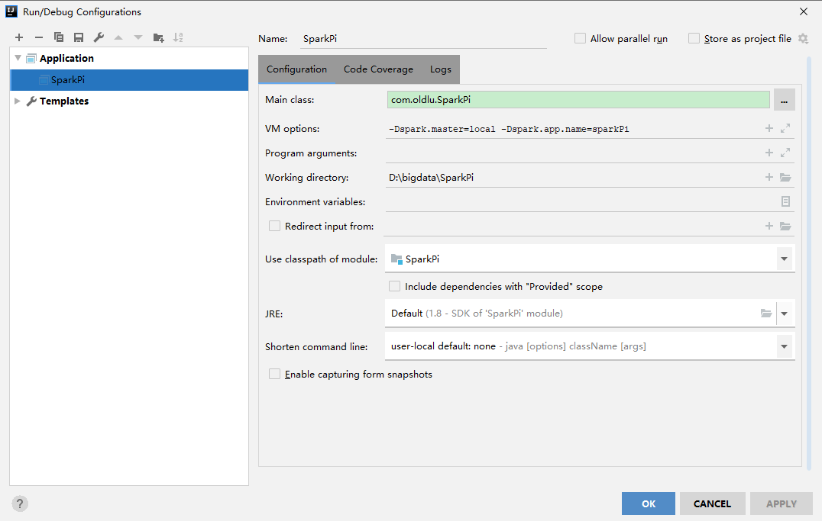Enable capturing form snapshots checkbox
Screen dimensions: 822x521
[274, 374]
